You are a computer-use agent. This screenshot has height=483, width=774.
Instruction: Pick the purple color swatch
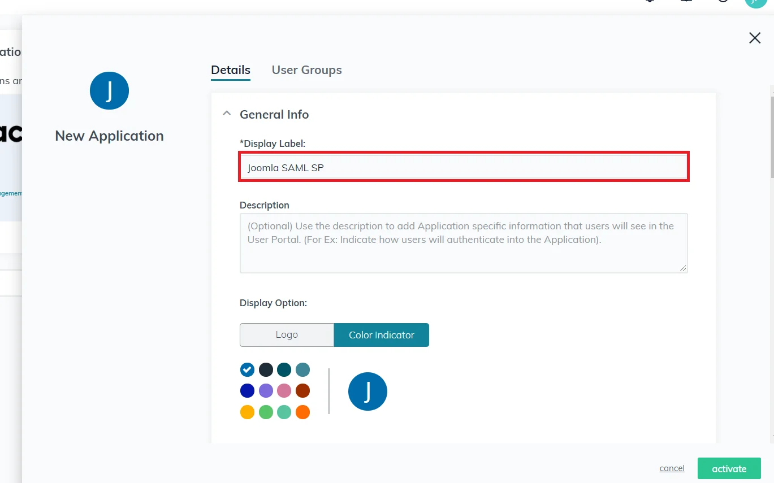pyautogui.click(x=266, y=391)
